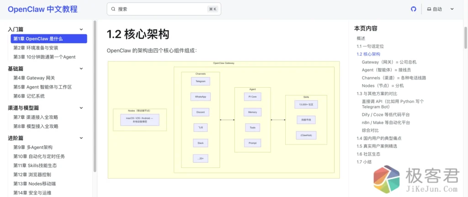The image size is (468, 197).
Task: Open 1.6 社区生态 from page outline
Action: [x=368, y=154]
